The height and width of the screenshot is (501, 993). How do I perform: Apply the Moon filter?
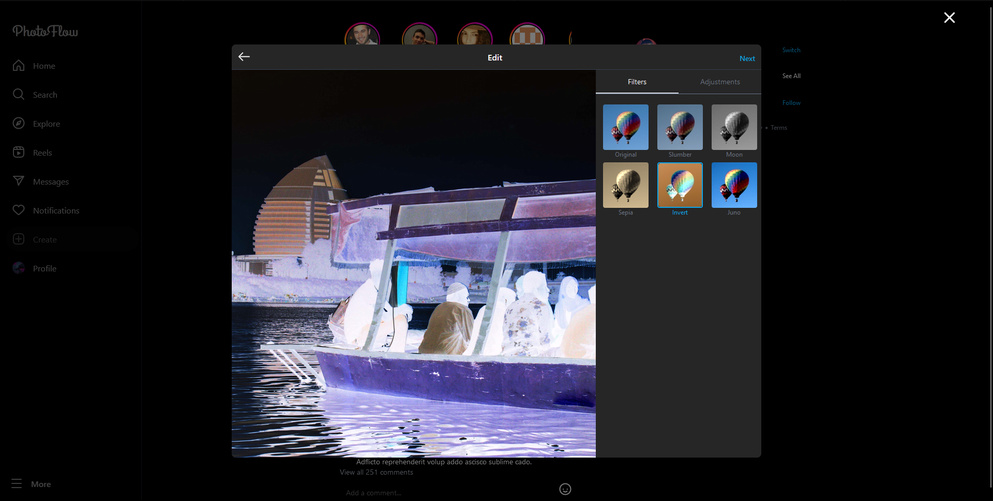pos(734,127)
